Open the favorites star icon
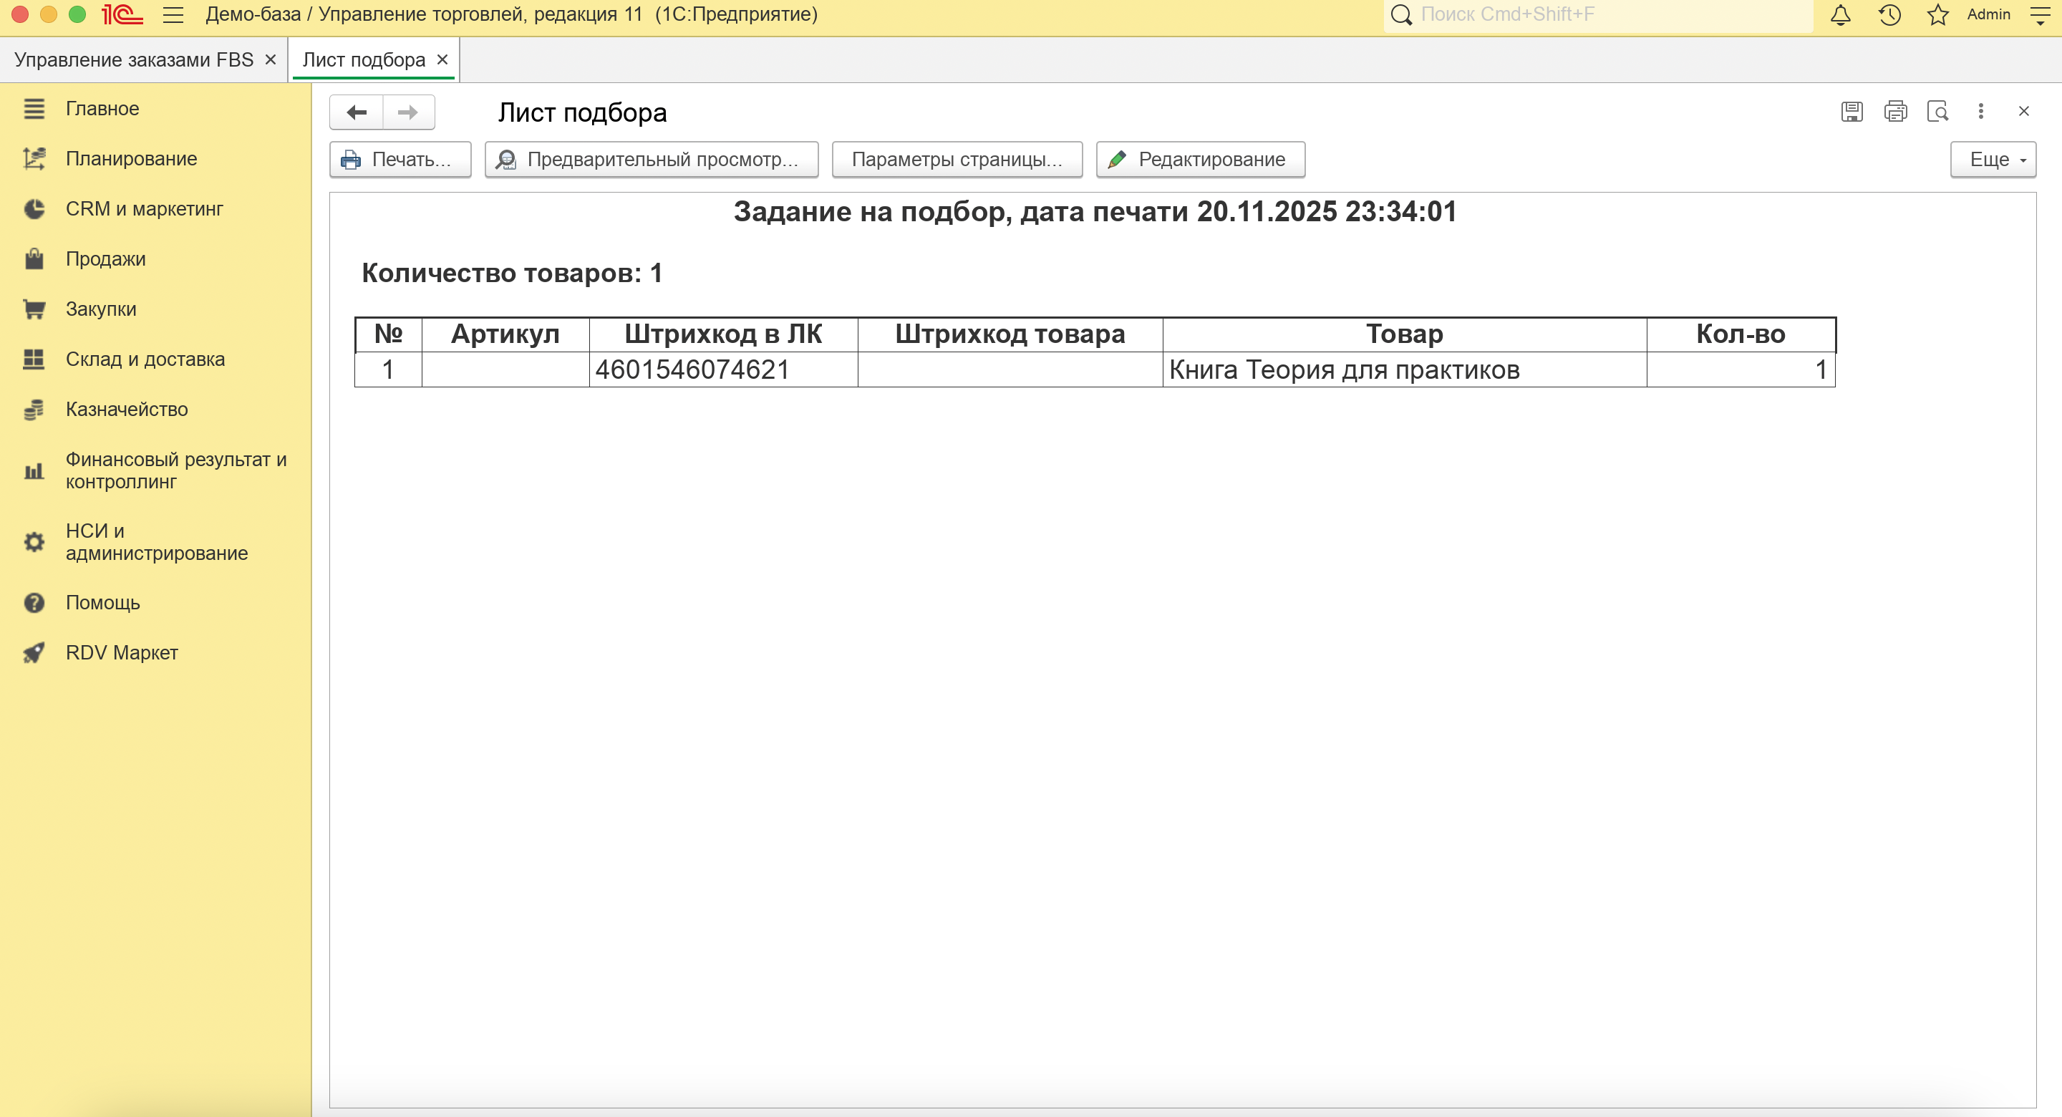The height and width of the screenshot is (1117, 2062). (1937, 15)
